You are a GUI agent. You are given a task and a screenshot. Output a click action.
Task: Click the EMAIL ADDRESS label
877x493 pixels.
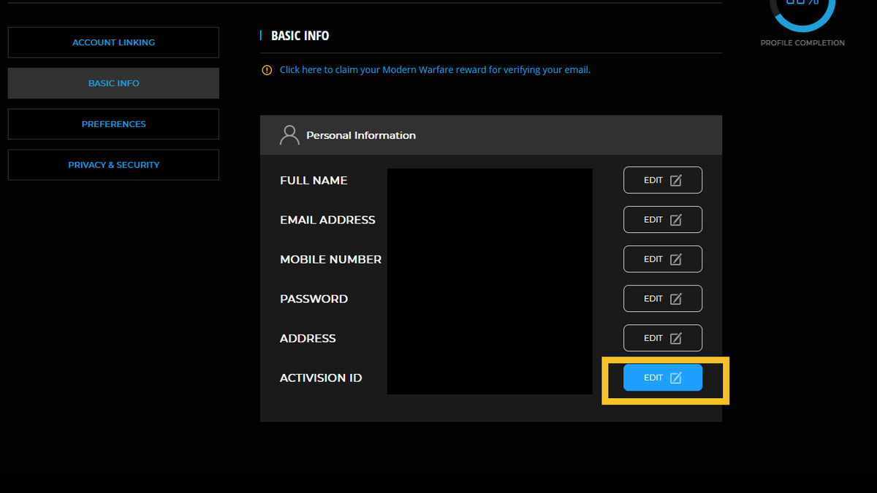(327, 220)
